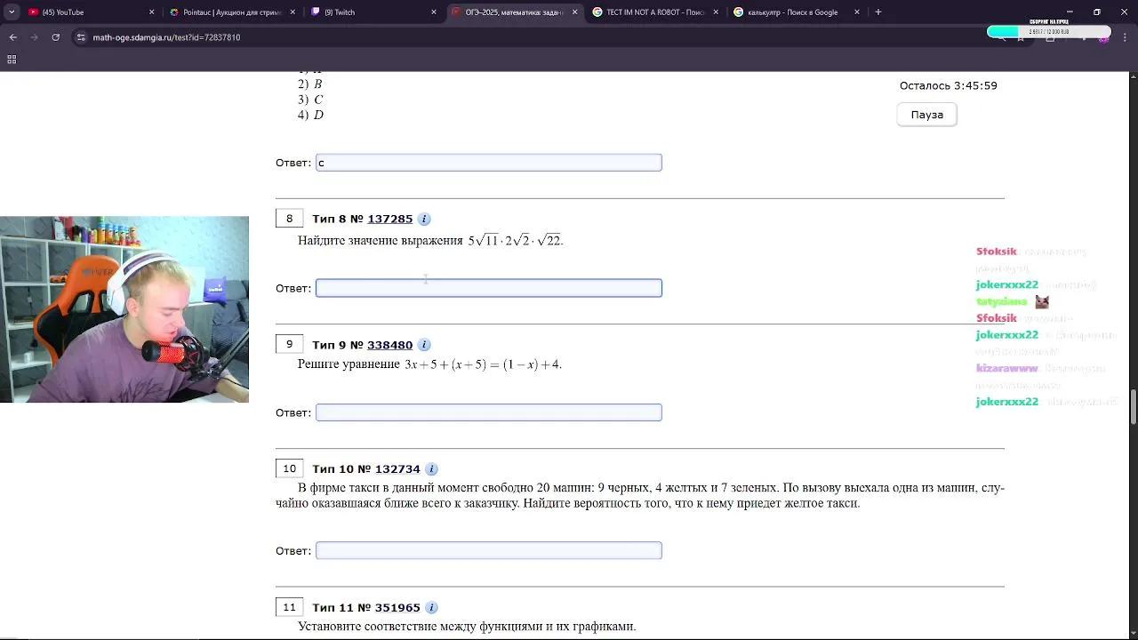The image size is (1138, 640).
Task: Open task link № 132734
Action: 397,469
